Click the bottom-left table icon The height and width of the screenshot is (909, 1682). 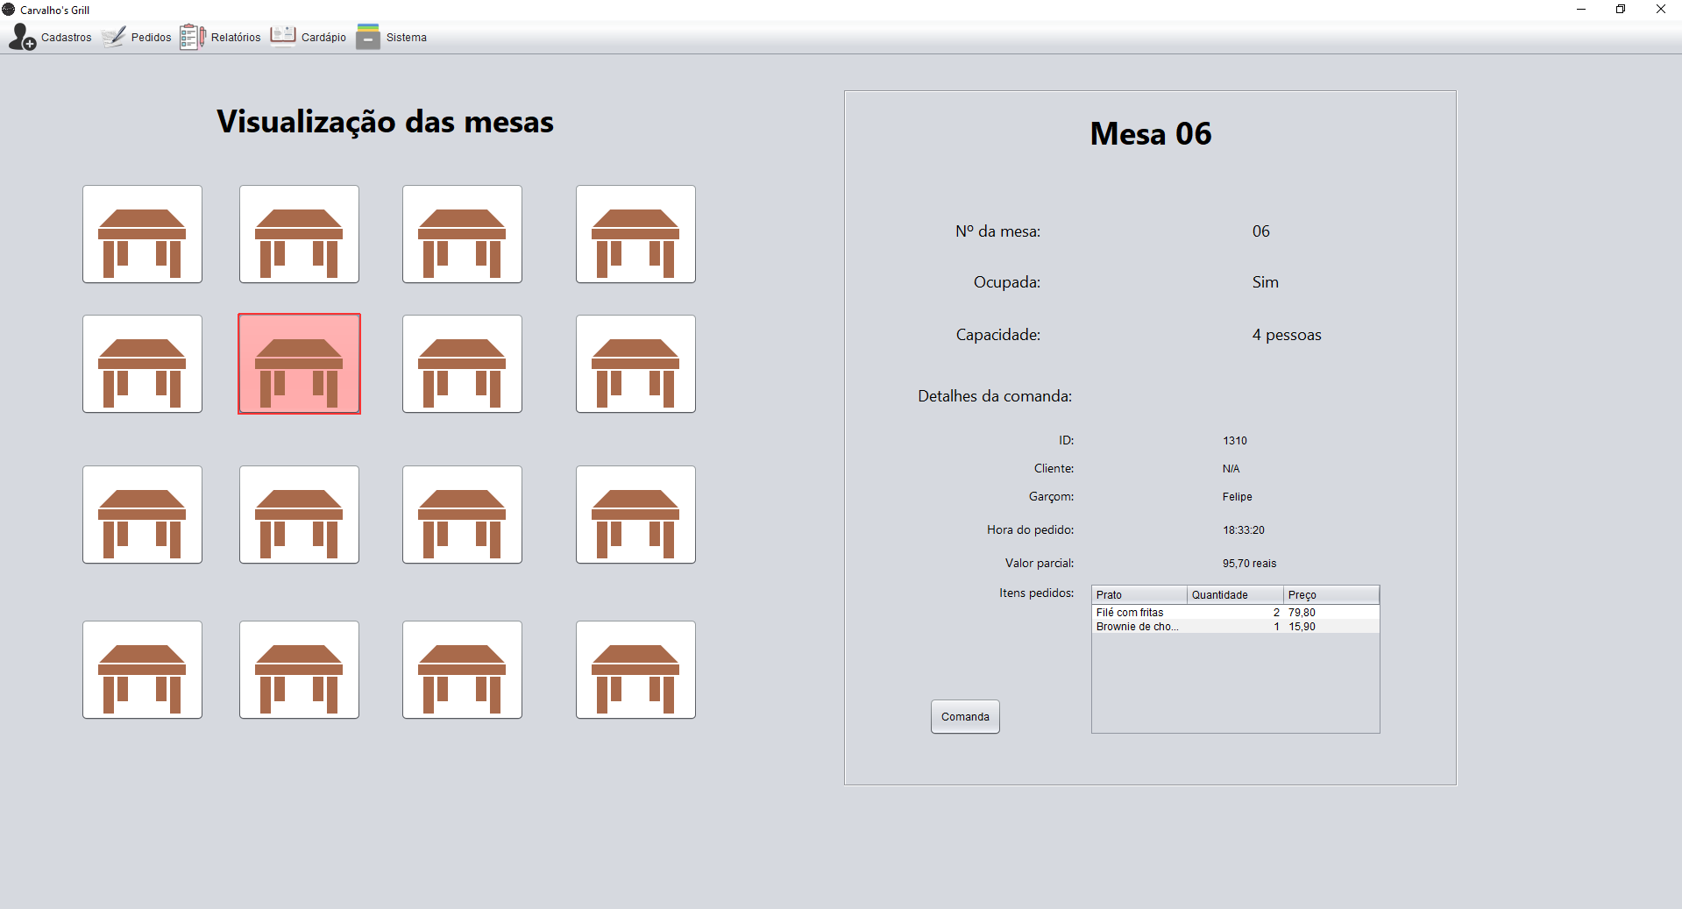[x=142, y=670]
